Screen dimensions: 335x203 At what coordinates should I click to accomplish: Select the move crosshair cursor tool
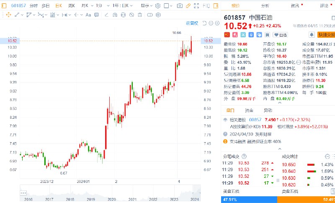tap(8, 15)
